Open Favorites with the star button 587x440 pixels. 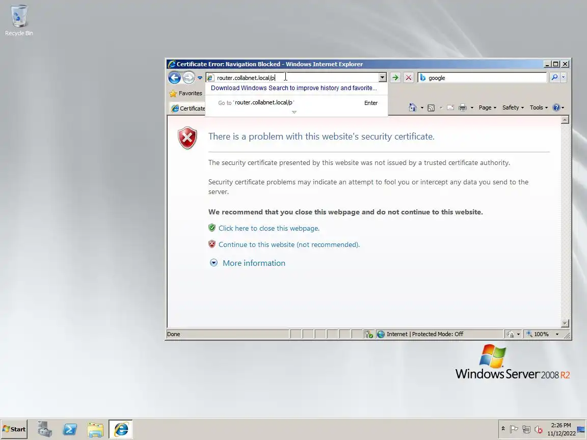pos(185,93)
